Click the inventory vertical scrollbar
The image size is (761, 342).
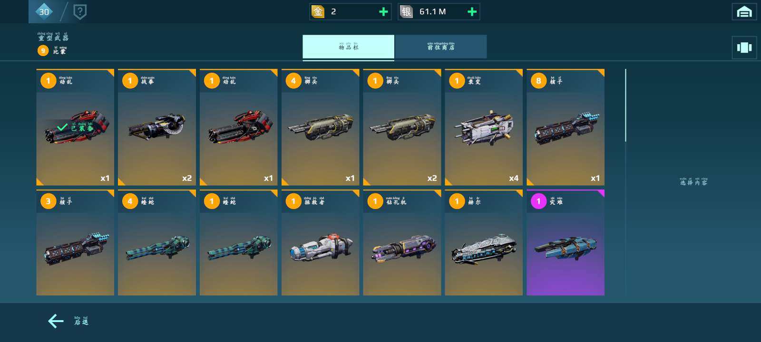click(x=625, y=105)
